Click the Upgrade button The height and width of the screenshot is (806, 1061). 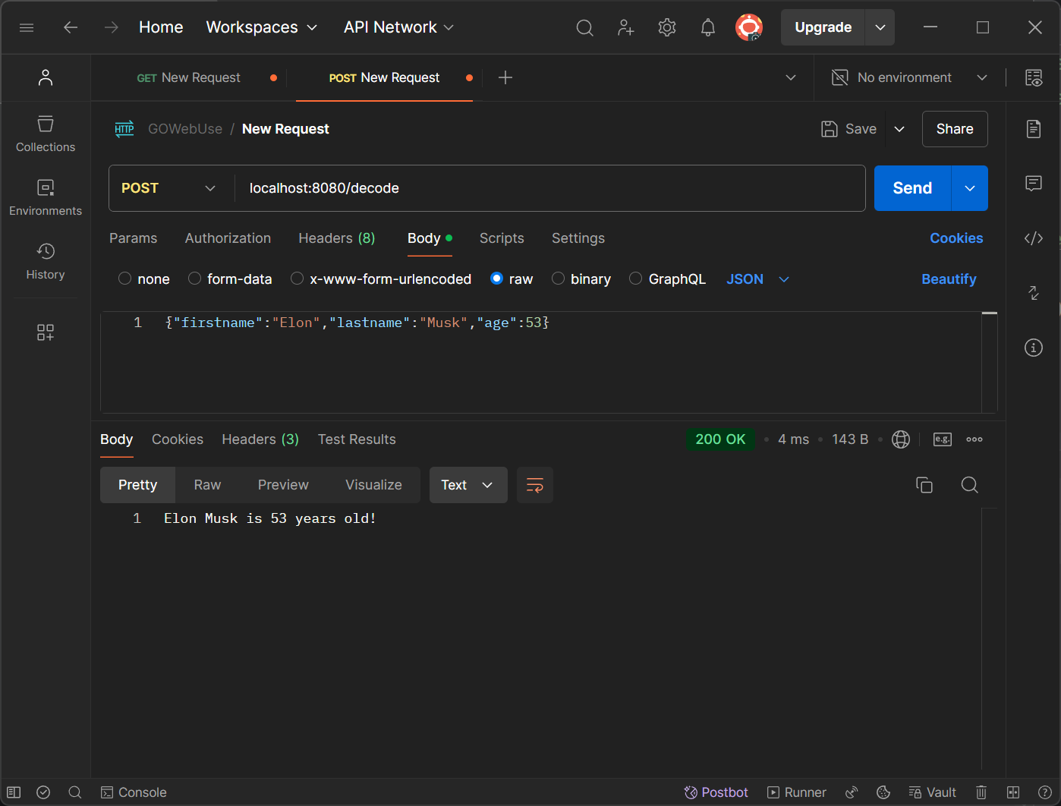pyautogui.click(x=823, y=27)
